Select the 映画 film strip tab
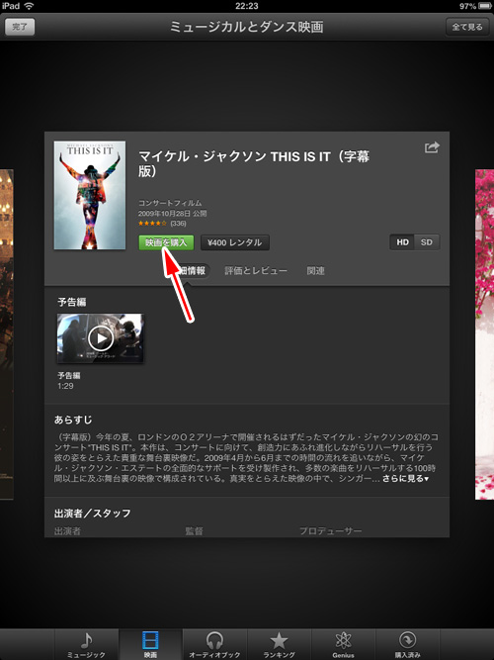 pos(151,644)
